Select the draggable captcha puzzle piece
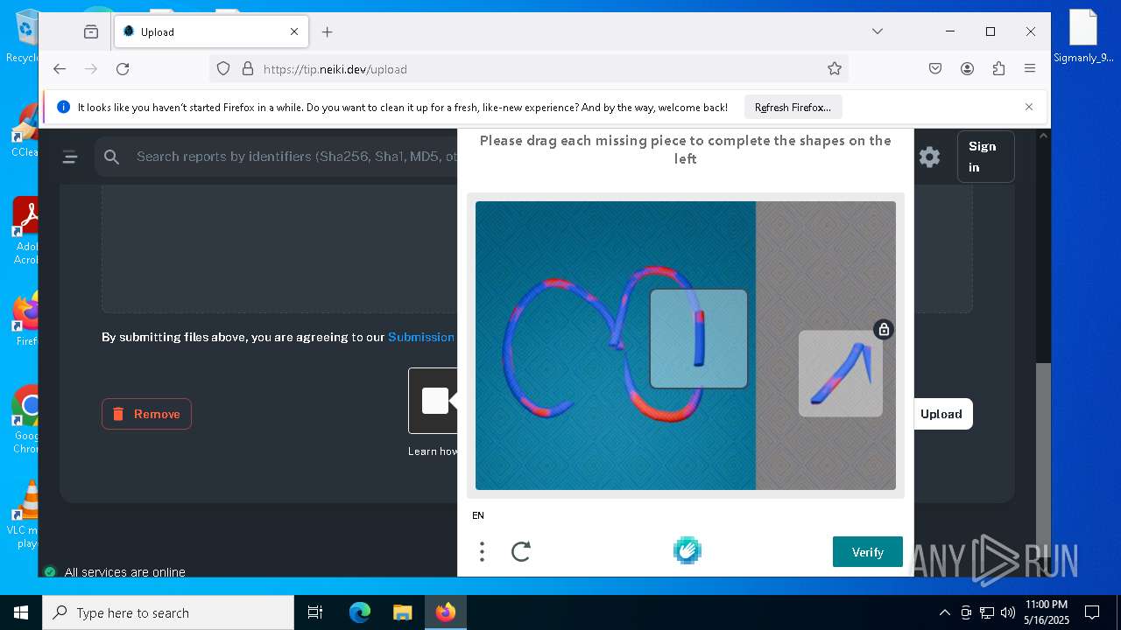 [x=841, y=374]
